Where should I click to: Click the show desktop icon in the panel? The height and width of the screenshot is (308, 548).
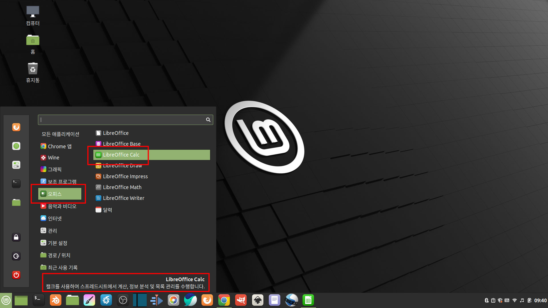[21, 300]
